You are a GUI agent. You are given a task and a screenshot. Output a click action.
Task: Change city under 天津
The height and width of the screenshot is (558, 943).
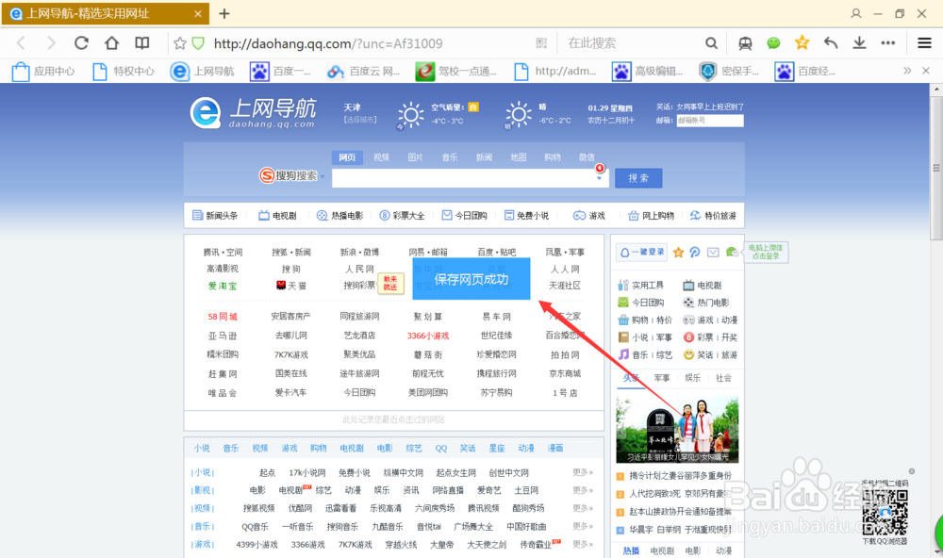(x=360, y=120)
